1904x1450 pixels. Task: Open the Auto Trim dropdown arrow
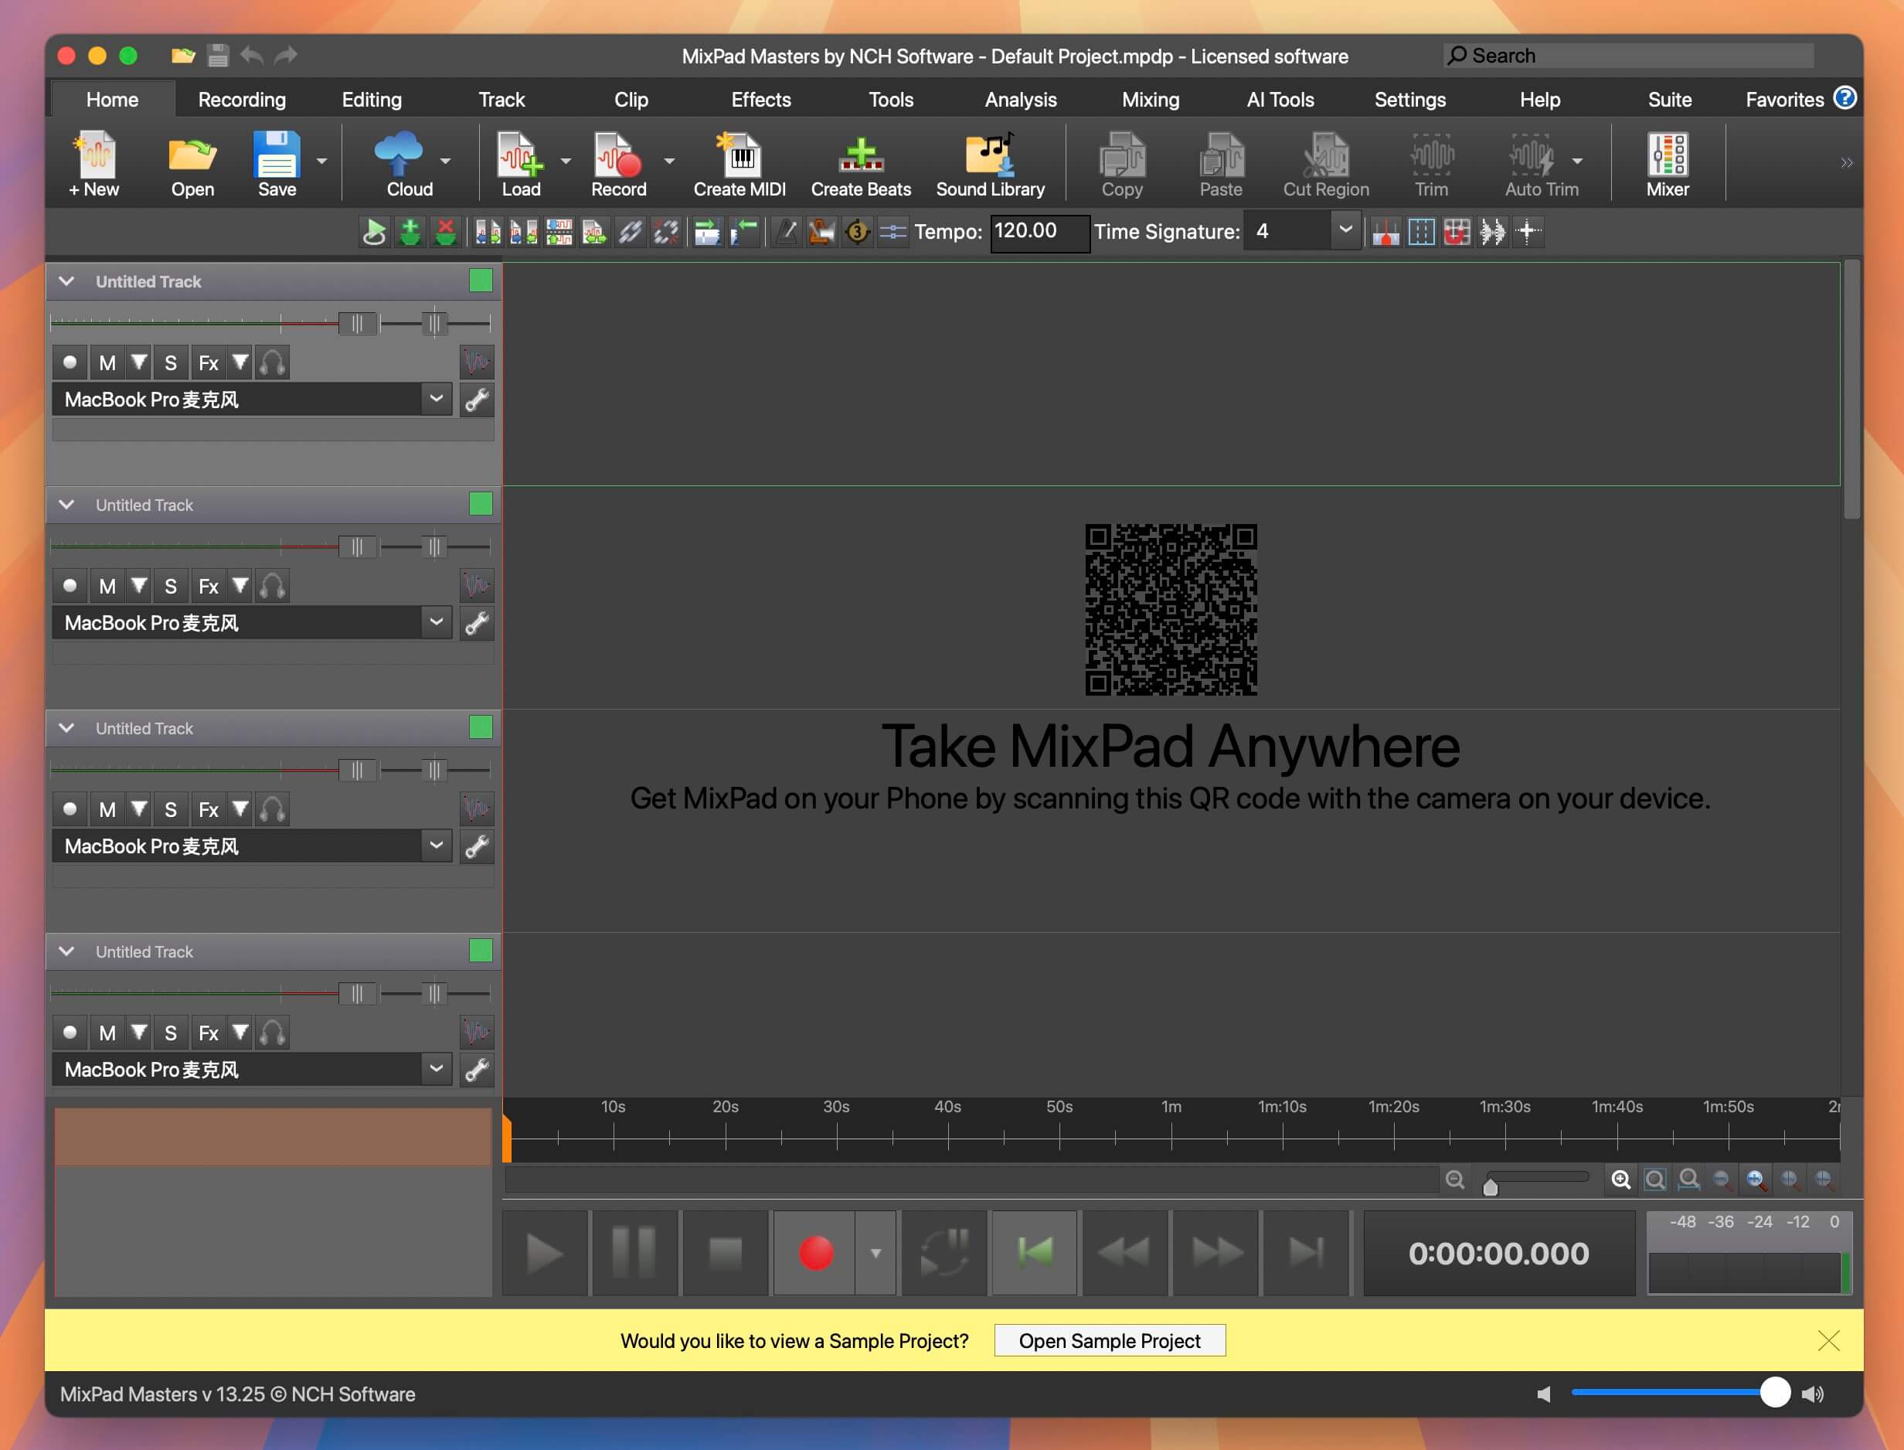pyautogui.click(x=1577, y=162)
